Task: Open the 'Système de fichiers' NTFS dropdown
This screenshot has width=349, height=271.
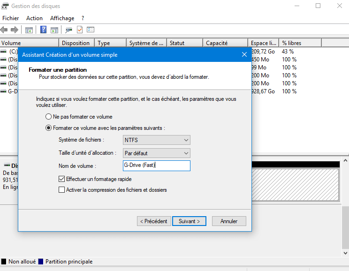Action: click(156, 140)
